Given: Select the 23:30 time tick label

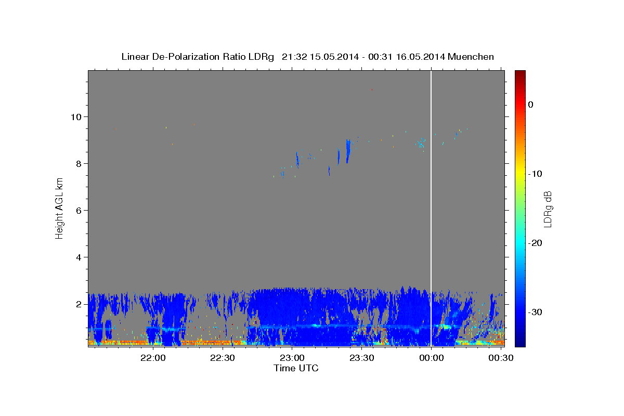Looking at the screenshot, I should coord(361,358).
